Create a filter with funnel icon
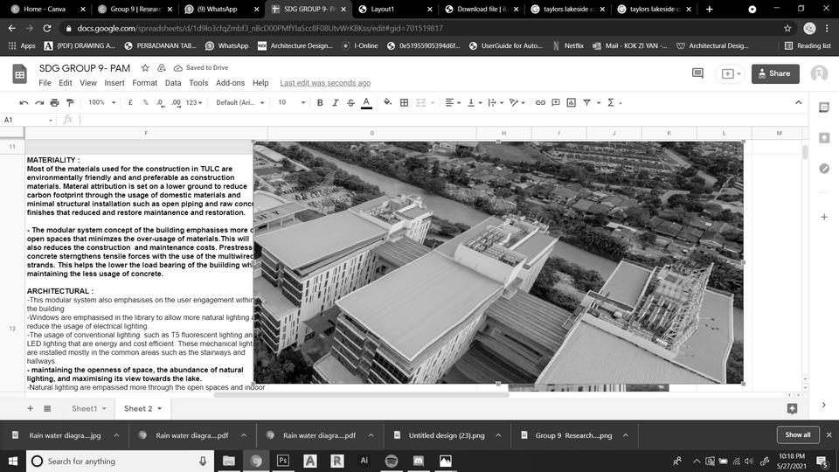839x472 pixels. (x=587, y=102)
